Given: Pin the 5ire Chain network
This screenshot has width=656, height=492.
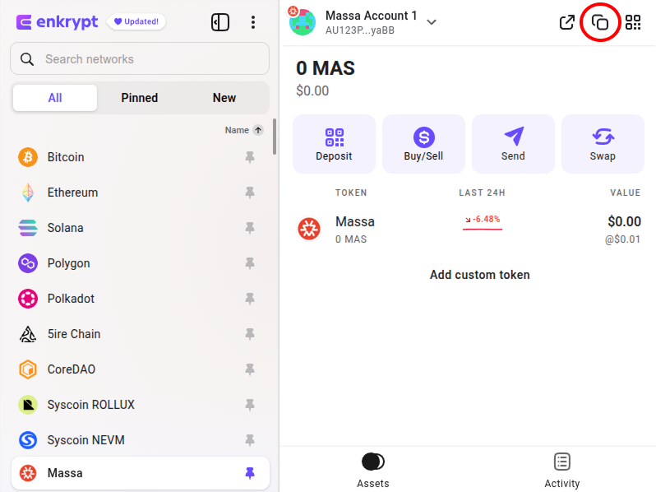Looking at the screenshot, I should [x=250, y=334].
